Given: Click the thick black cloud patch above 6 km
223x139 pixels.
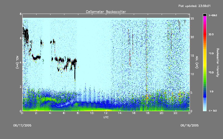Looking at the screenshot, I should (x=26, y=35).
